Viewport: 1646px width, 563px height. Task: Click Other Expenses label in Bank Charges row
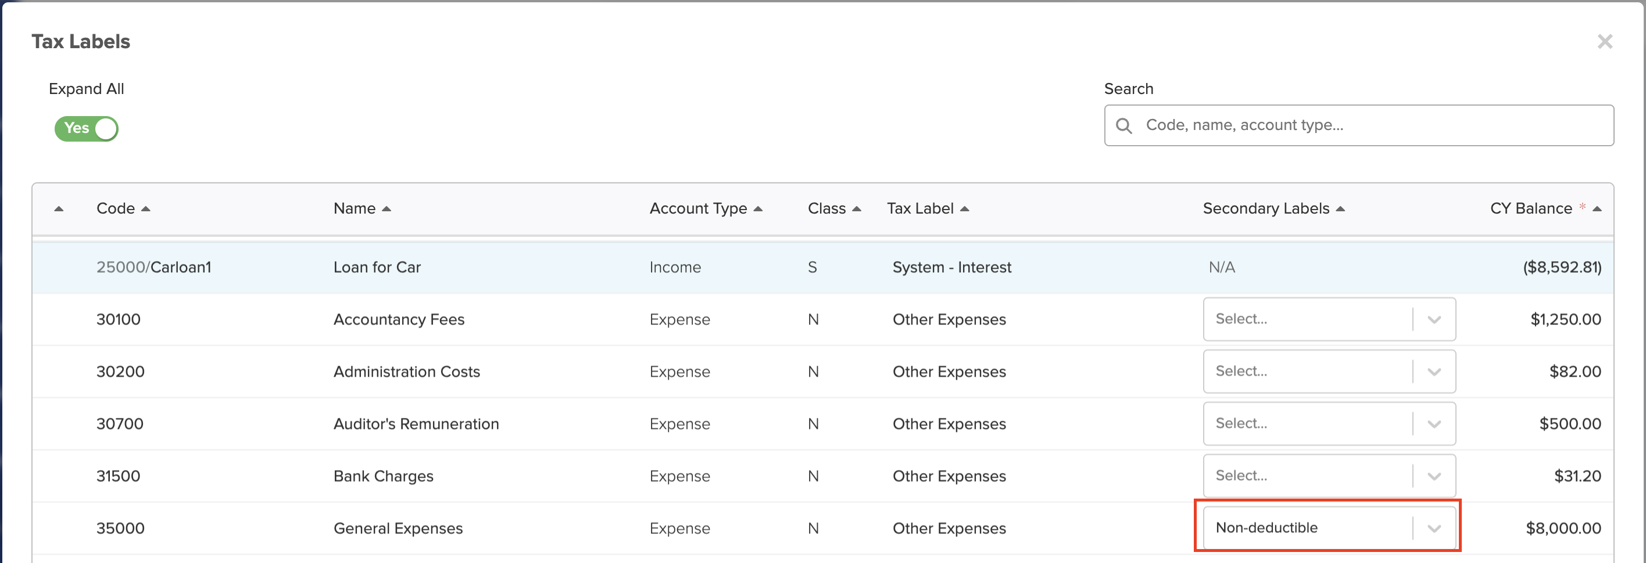pos(949,477)
